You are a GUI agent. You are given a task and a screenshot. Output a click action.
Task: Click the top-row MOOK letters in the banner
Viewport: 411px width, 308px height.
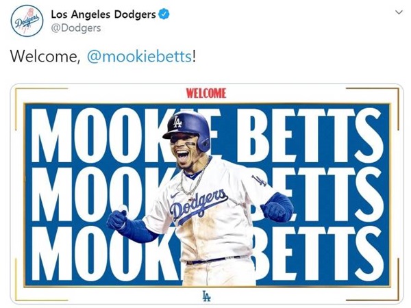[96, 135]
